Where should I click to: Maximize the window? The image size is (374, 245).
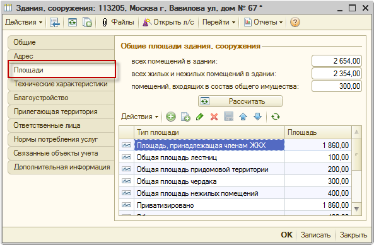(352, 8)
